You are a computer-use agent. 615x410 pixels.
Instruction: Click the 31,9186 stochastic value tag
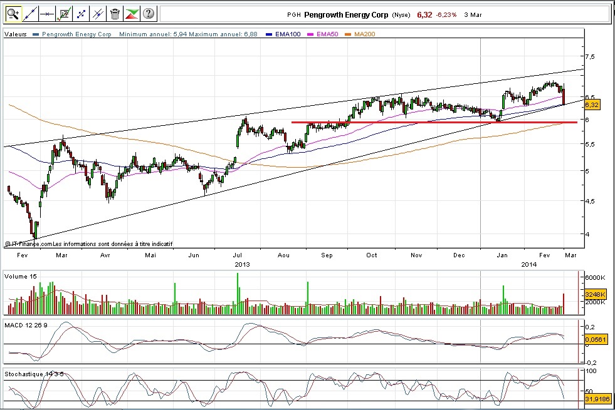tap(597, 399)
